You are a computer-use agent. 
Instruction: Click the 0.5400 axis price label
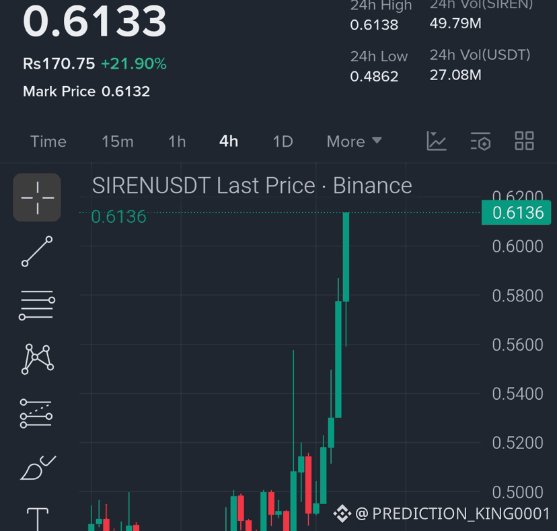click(517, 394)
